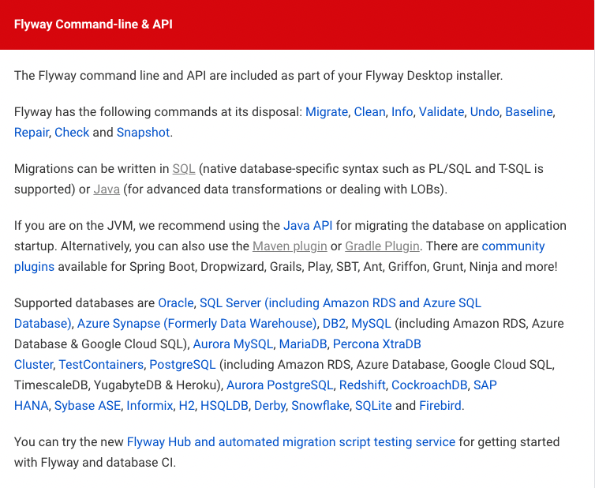
Task: Open the SQL Server (including Amazon RDS) link
Action: click(x=340, y=303)
